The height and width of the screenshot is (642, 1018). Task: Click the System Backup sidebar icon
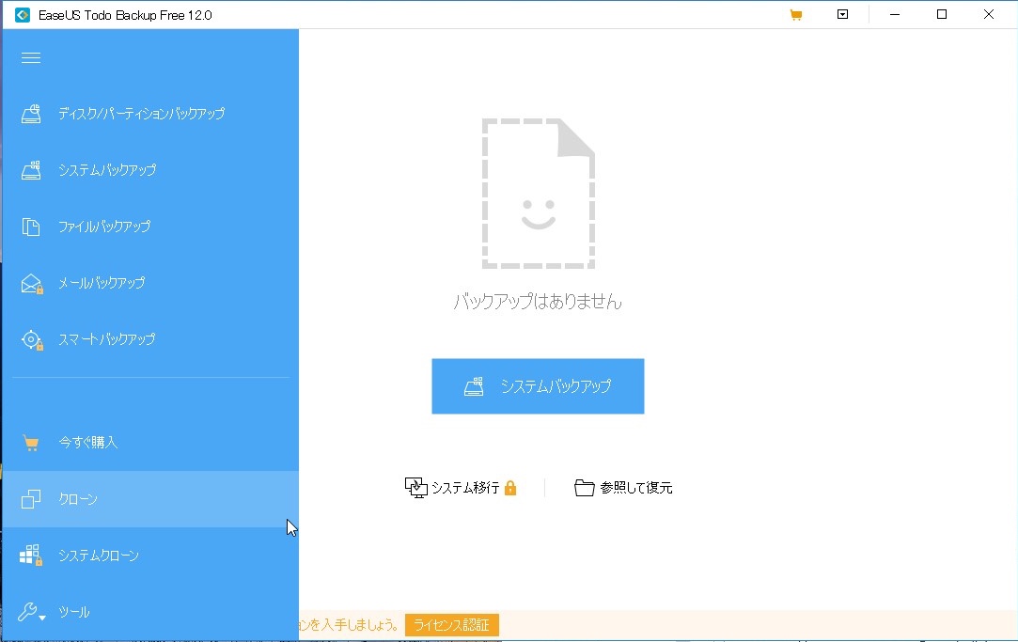click(30, 170)
